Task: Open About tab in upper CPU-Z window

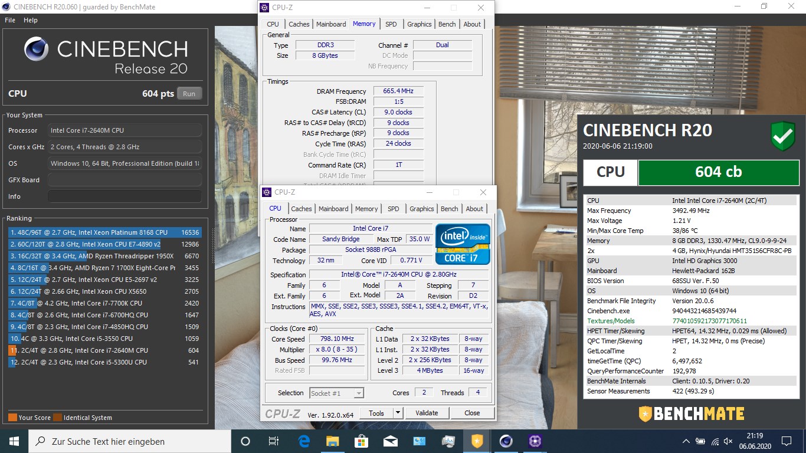Action: [x=472, y=24]
